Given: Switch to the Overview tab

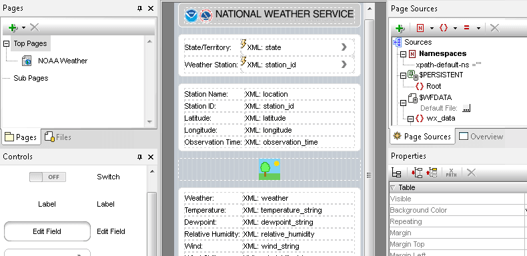Looking at the screenshot, I should pos(481,137).
